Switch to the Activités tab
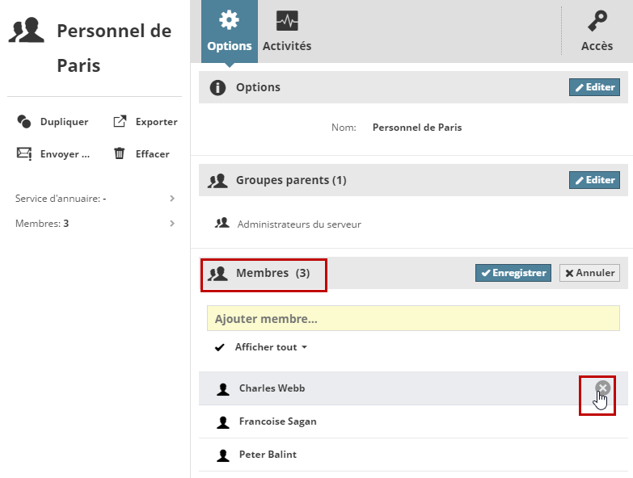 click(287, 31)
